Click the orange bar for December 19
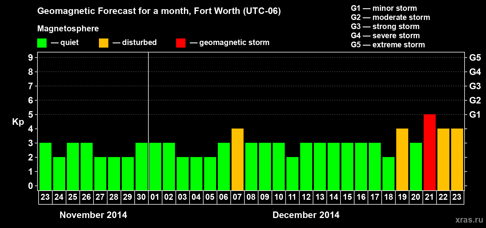Image resolution: width=486 pixels, height=228 pixels. [402, 159]
